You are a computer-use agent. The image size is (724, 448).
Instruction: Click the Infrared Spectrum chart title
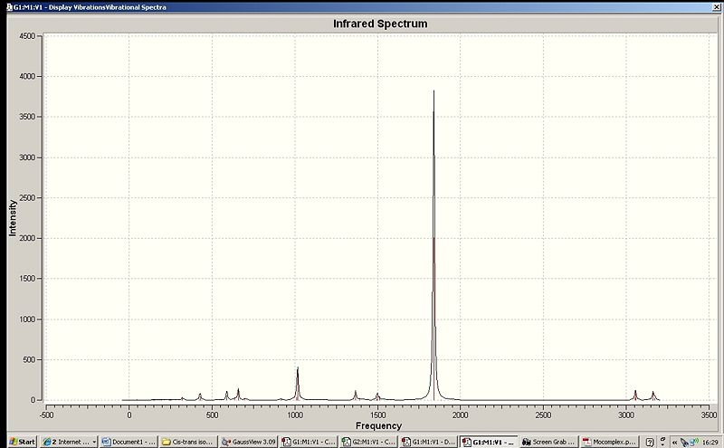380,24
